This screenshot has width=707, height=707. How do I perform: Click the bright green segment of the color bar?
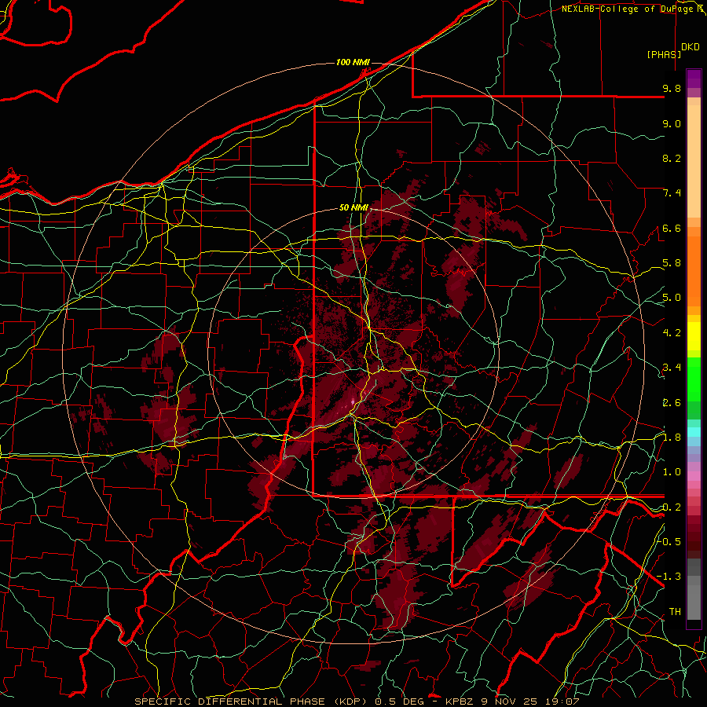point(694,379)
